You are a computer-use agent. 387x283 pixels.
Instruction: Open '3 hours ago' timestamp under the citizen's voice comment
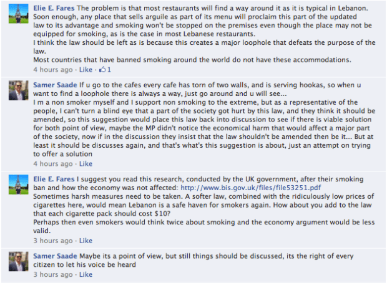coord(52,274)
